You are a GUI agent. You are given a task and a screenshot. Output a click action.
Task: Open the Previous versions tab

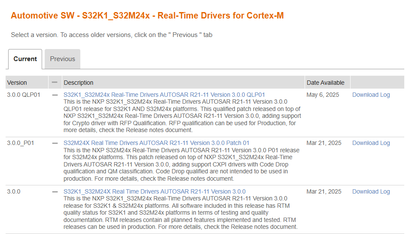point(62,59)
